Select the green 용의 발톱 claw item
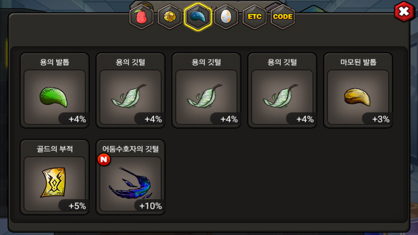This screenshot has width=418, height=235. click(55, 90)
